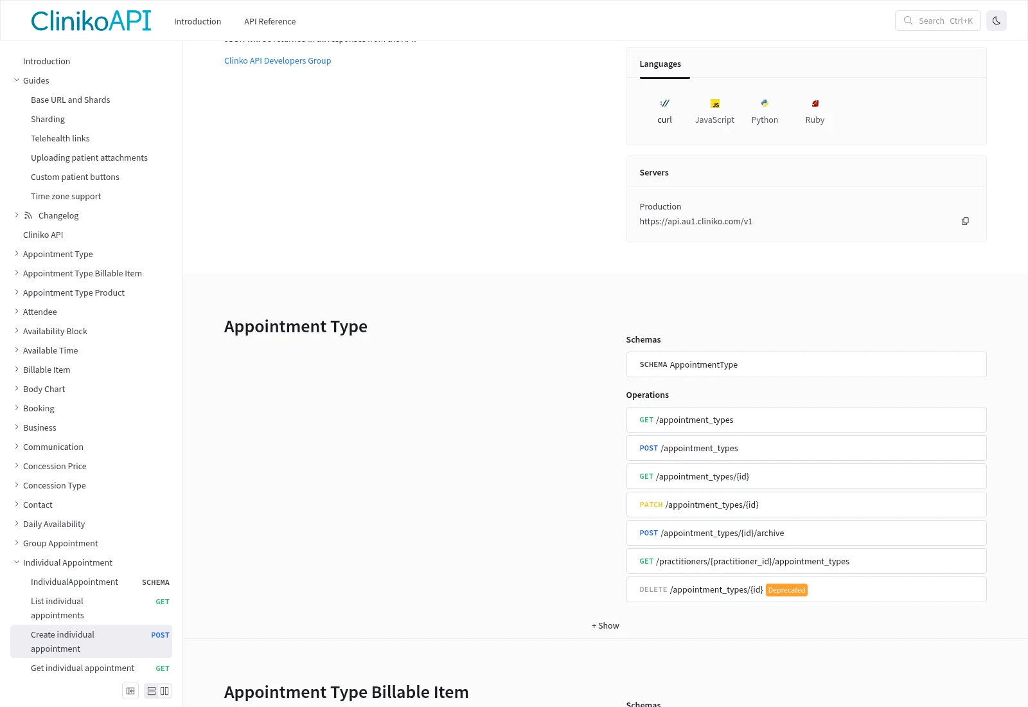This screenshot has height=707, width=1028.
Task: Click the ClinikoAPI logo
Action: pos(91,21)
